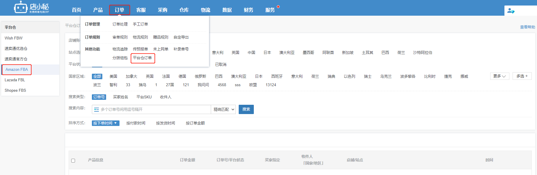Click the 店小秘 robot logo
Image resolution: width=537 pixels, height=175 pixels.
click(x=31, y=7)
